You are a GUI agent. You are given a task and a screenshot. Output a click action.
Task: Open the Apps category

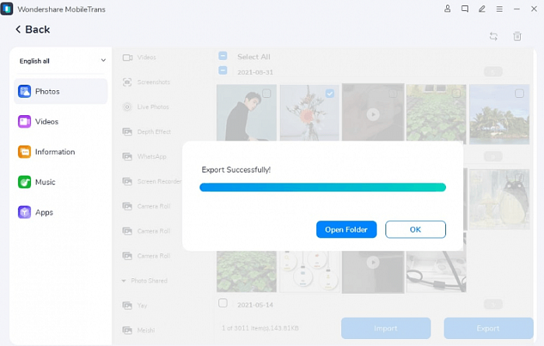coord(61,212)
